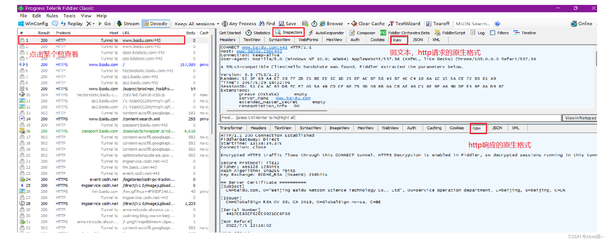Select session 5 www.baidu.com row
Viewport: 609px width, 242px height.
coord(114,64)
